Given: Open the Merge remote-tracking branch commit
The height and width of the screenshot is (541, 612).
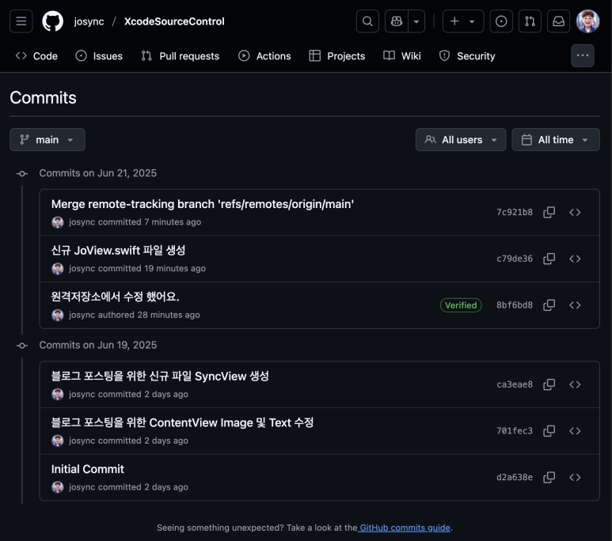Looking at the screenshot, I should pos(203,204).
